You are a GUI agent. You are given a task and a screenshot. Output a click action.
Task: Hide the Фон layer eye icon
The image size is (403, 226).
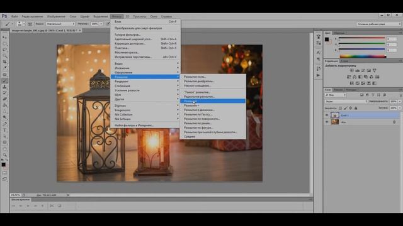tap(327, 122)
